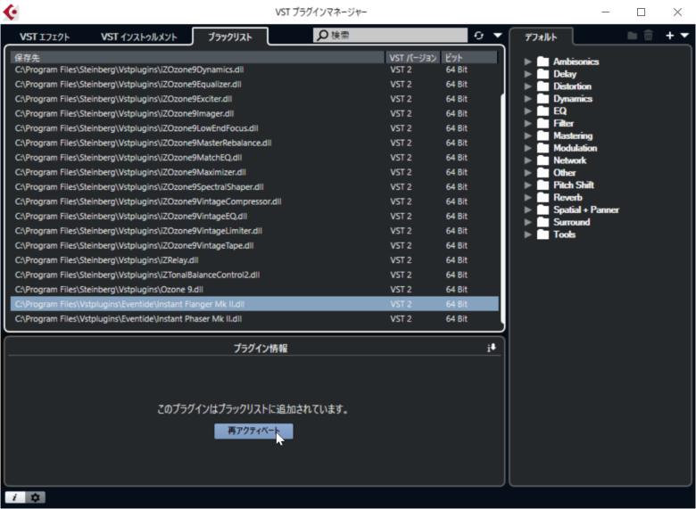Open the display options dropdown next to refresh
The height and width of the screenshot is (509, 696).
(498, 36)
